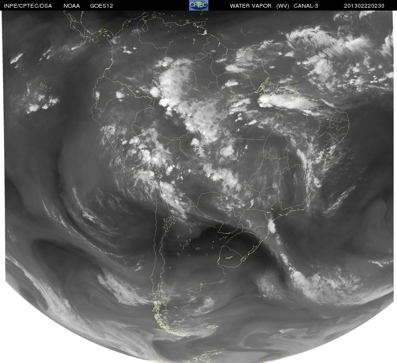This screenshot has height=363, width=397.
Task: Click the GOES12 satellite label
Action: click(101, 6)
